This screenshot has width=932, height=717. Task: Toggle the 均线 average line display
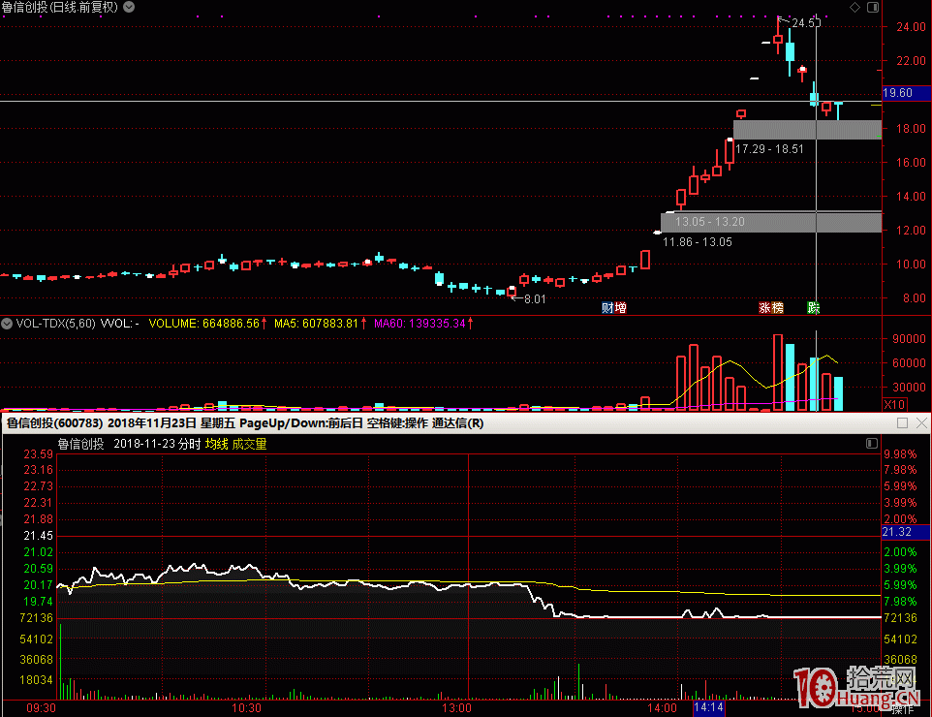[x=216, y=444]
